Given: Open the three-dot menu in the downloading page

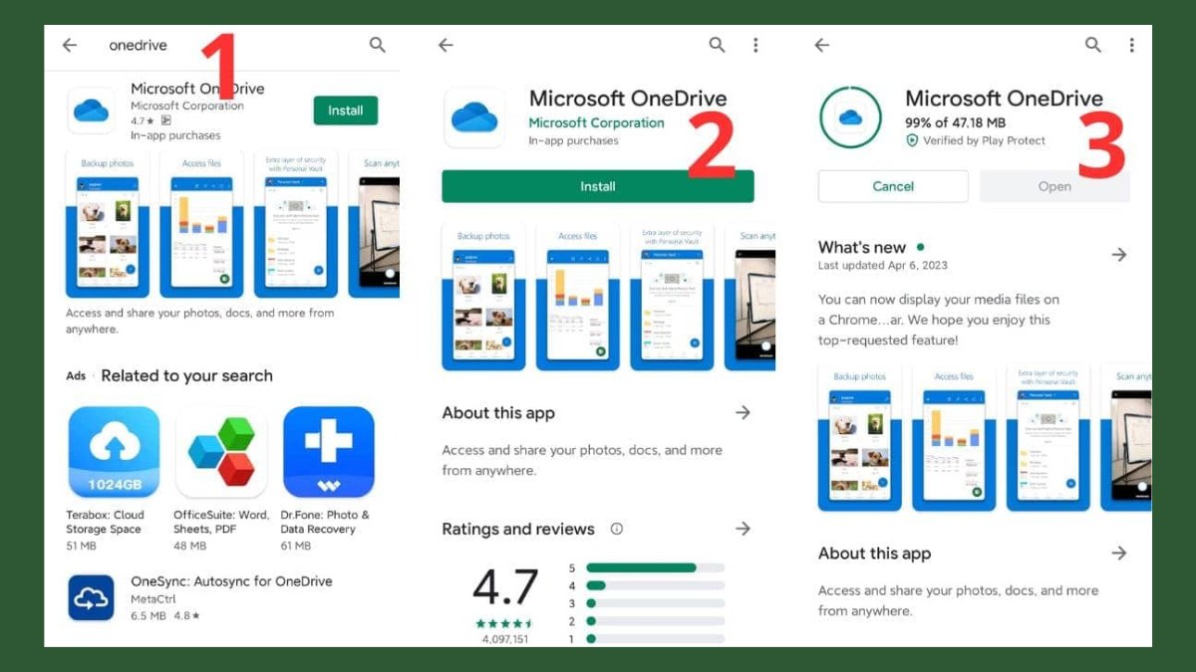Looking at the screenshot, I should point(1131,45).
